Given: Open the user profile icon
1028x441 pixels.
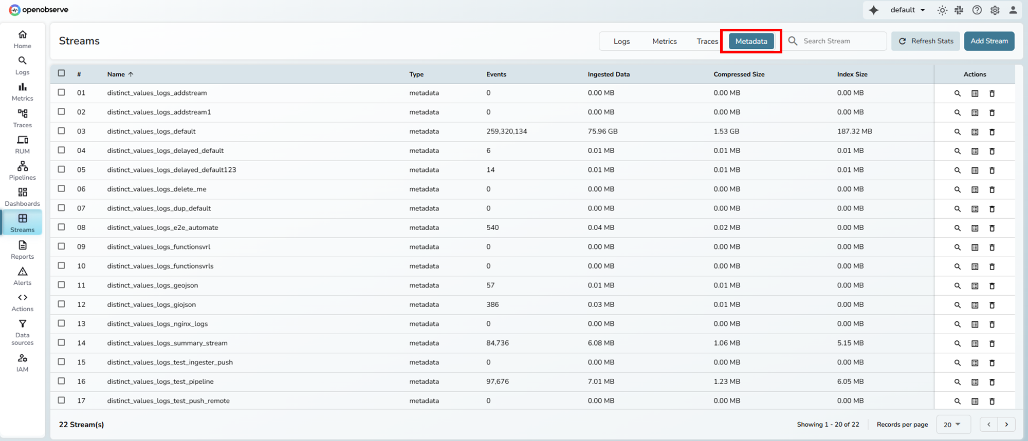Looking at the screenshot, I should click(x=1013, y=10).
